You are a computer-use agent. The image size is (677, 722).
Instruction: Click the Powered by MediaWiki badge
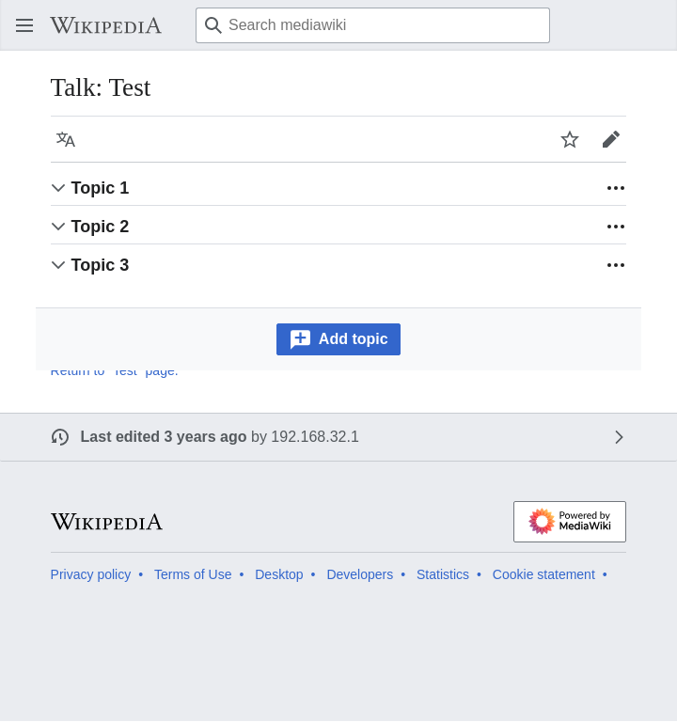coord(570,522)
